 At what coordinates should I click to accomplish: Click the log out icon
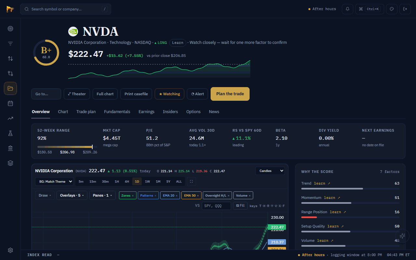point(405,9)
